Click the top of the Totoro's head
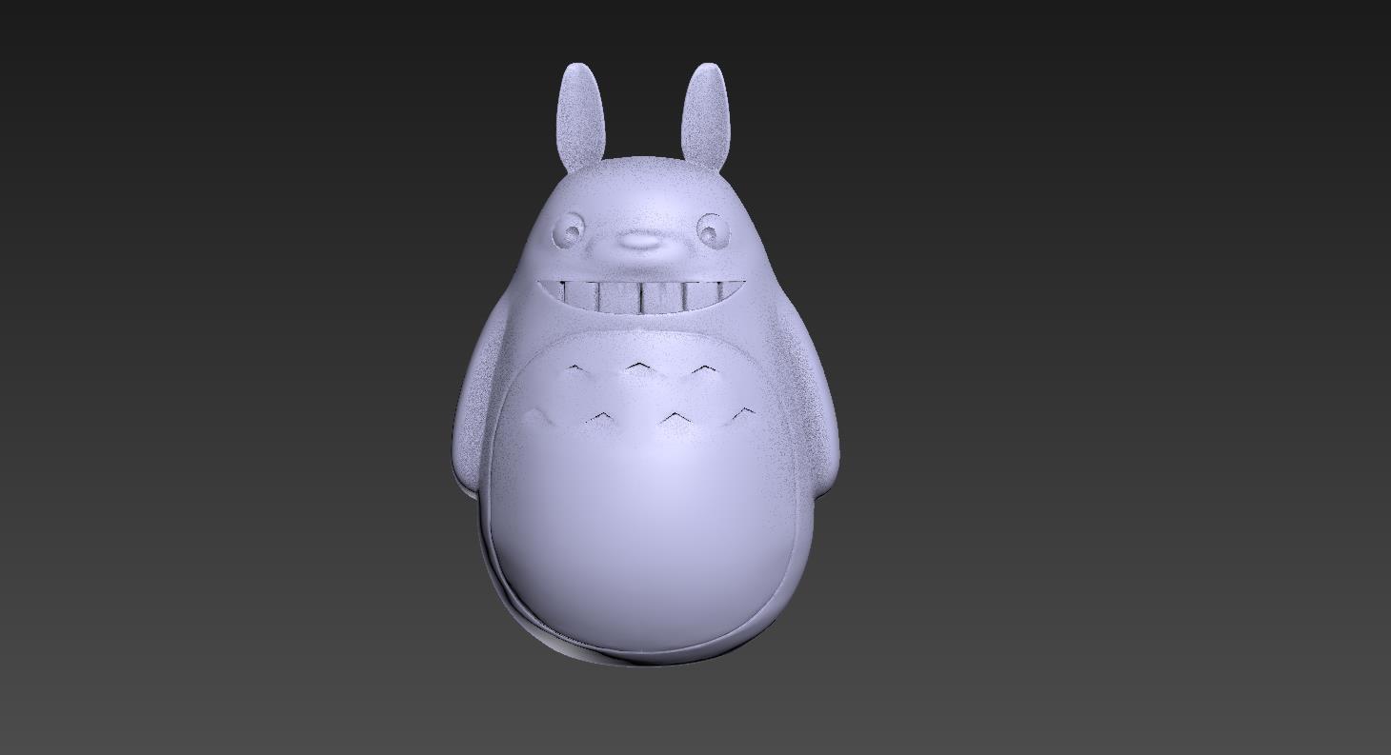The height and width of the screenshot is (755, 1391). [638, 167]
